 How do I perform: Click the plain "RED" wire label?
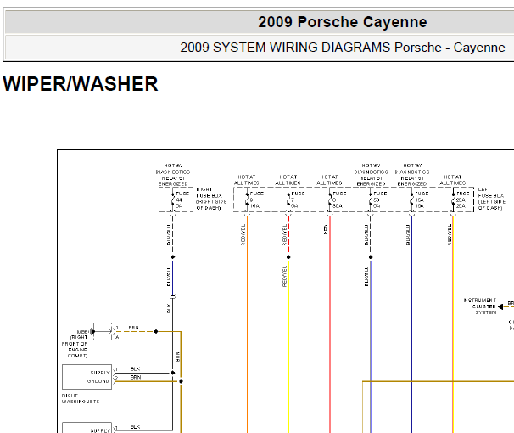pos(326,229)
